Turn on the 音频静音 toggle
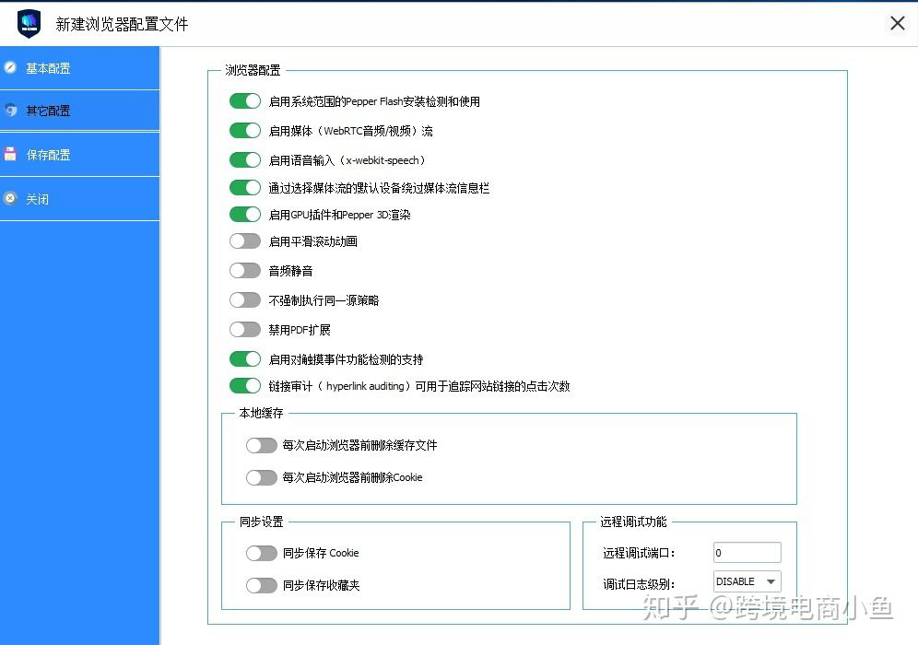This screenshot has height=645, width=918. [x=244, y=271]
